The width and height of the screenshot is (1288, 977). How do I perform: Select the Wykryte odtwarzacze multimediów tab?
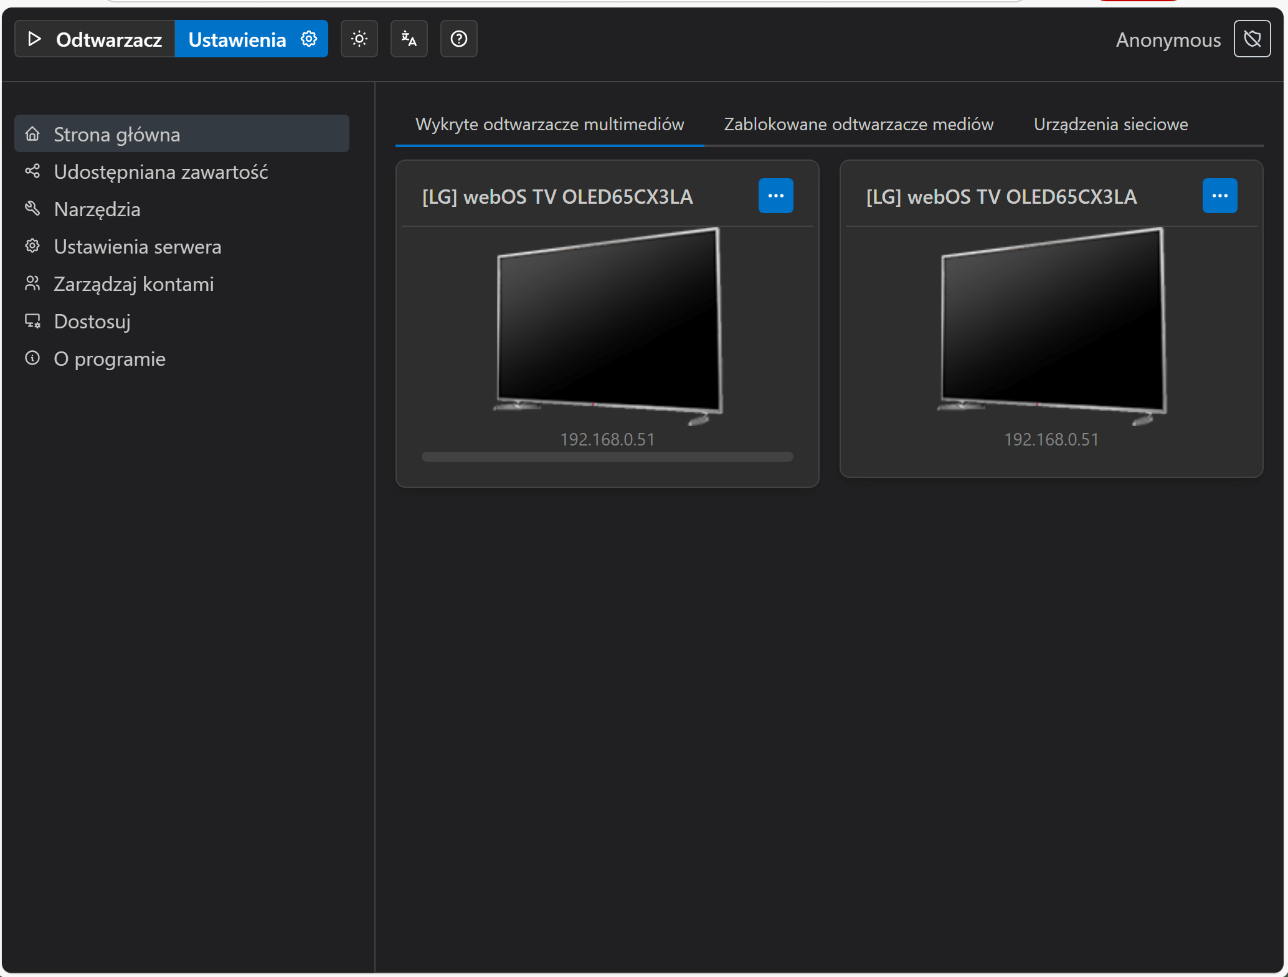[x=550, y=125]
